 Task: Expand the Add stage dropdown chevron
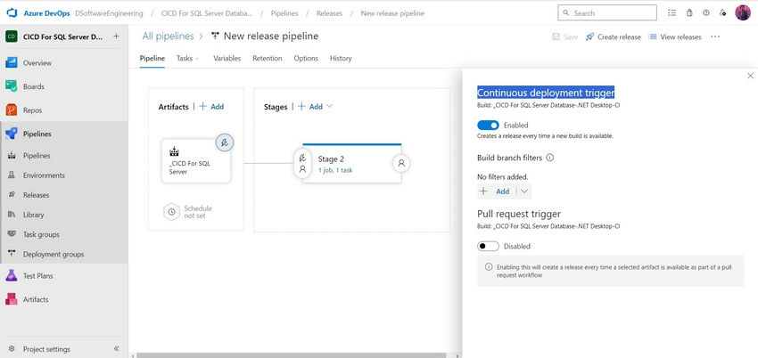point(330,106)
